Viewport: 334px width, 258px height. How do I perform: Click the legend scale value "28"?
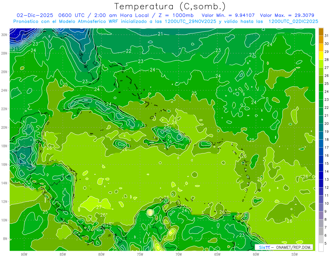(327, 60)
